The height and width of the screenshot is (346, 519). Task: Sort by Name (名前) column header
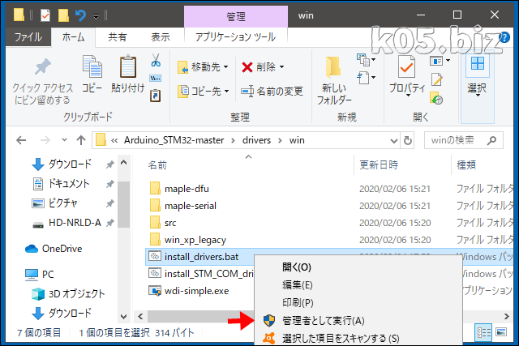[157, 164]
